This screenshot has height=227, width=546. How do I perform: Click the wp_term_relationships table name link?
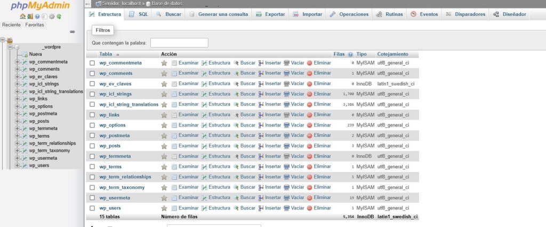[125, 177]
